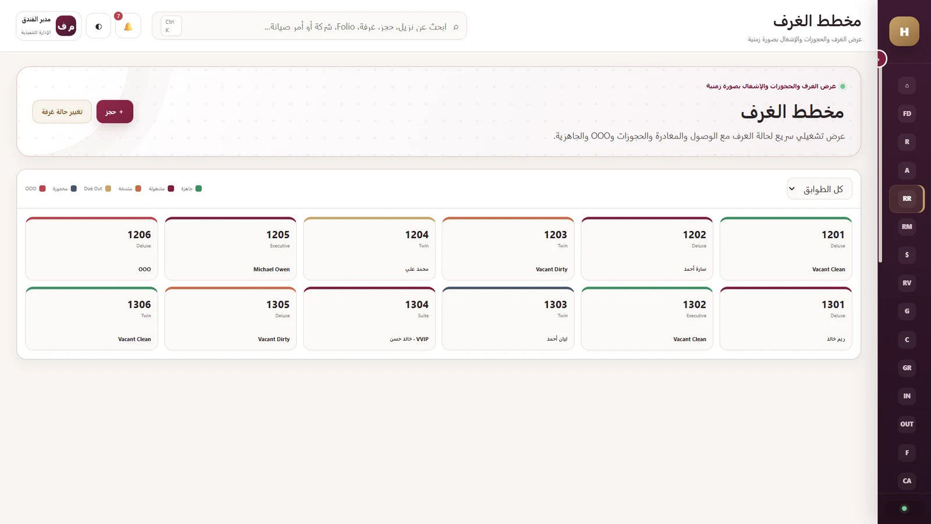931x524 pixels.
Task: Click the change room status button
Action: tap(62, 112)
